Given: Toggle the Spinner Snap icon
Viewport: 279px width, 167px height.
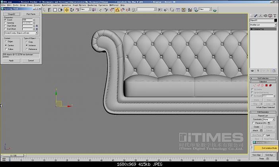Looking at the screenshot, I should tap(128, 10).
